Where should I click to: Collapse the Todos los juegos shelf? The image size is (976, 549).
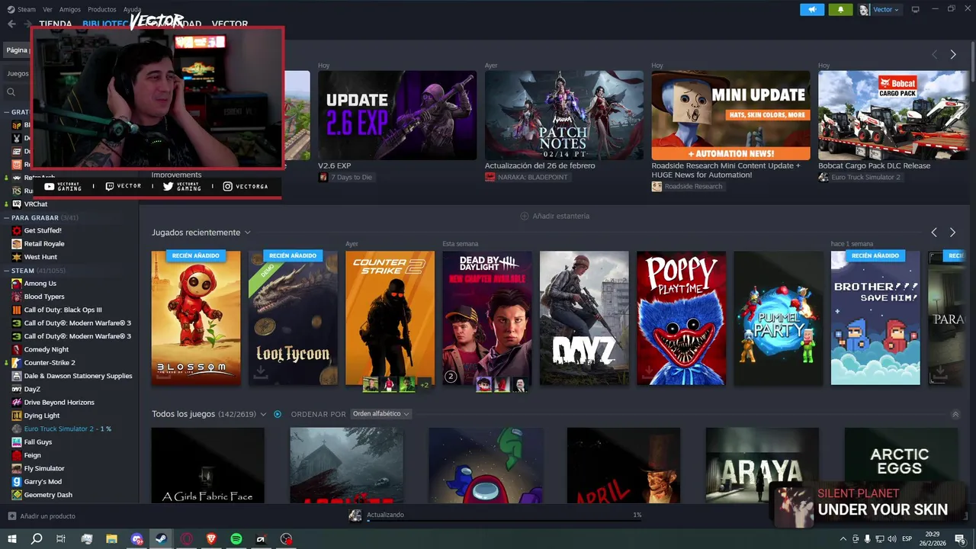[955, 414]
